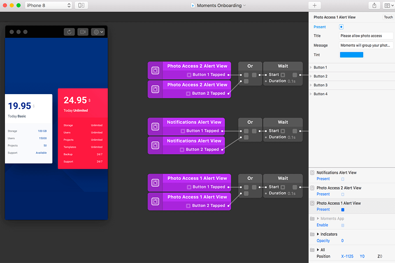Click the library book icon in the toolbar
Viewport: 395px width, 263px height.
[388, 5]
